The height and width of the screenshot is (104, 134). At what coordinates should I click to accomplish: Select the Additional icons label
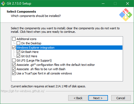click(x=26, y=39)
